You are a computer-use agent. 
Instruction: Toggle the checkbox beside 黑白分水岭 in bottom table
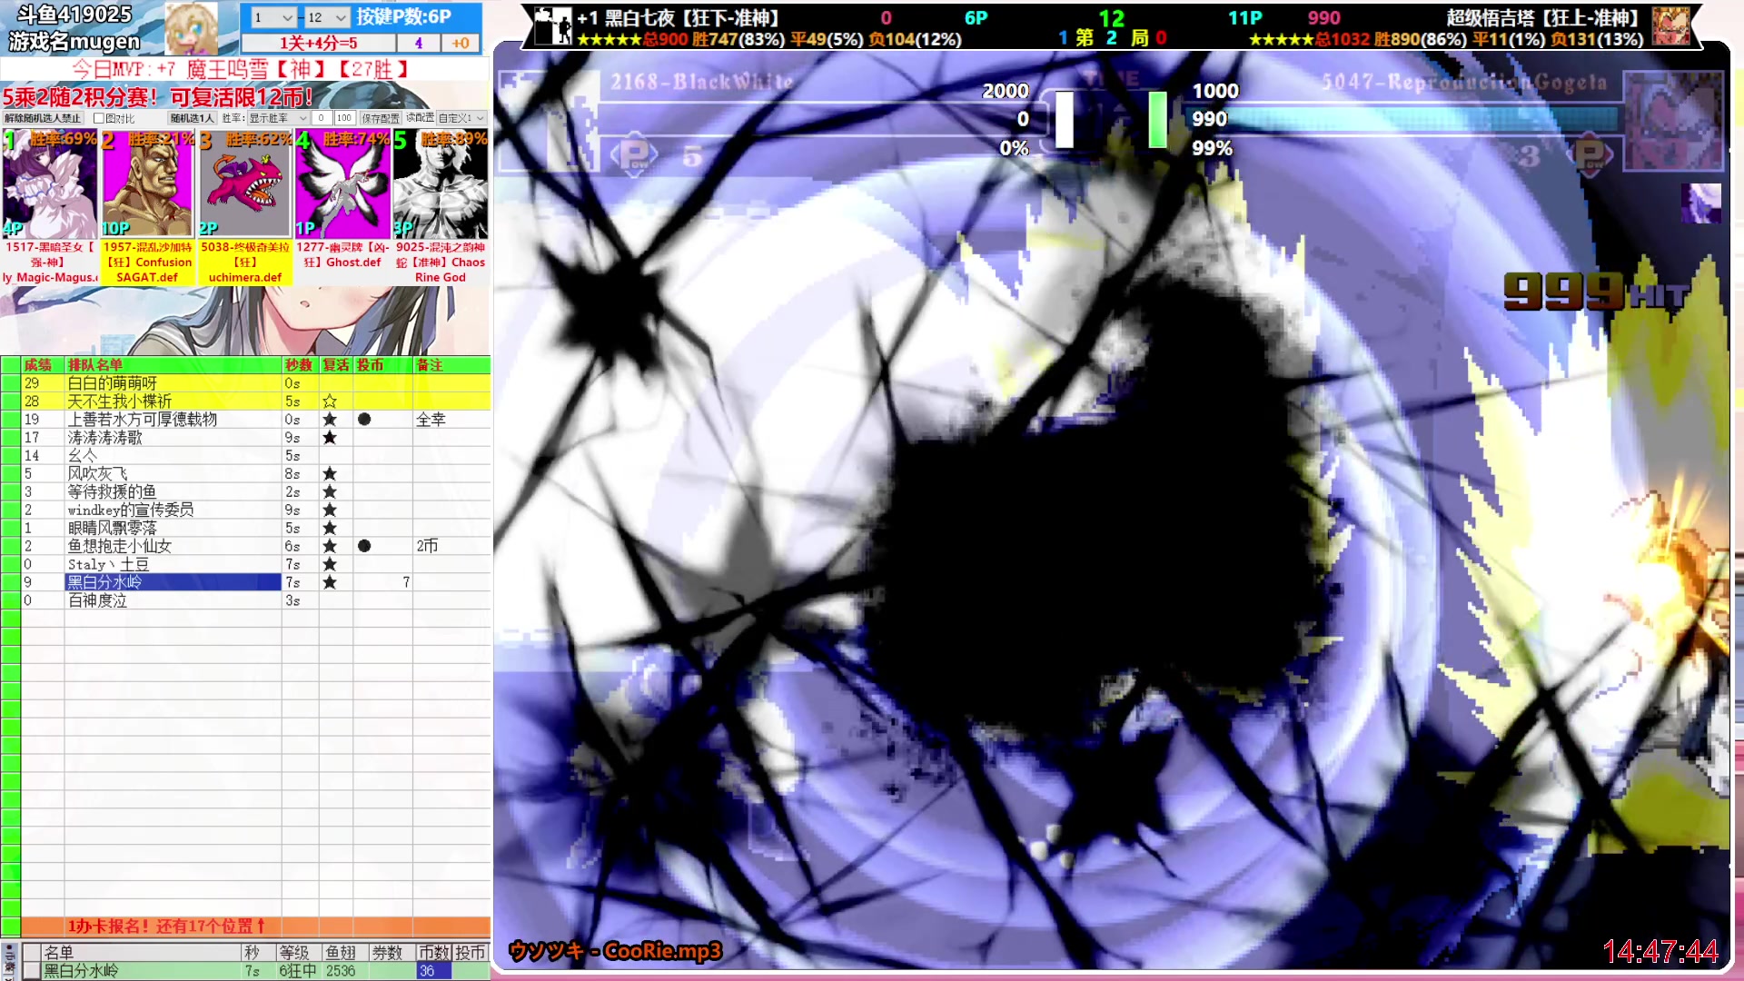[x=32, y=971]
